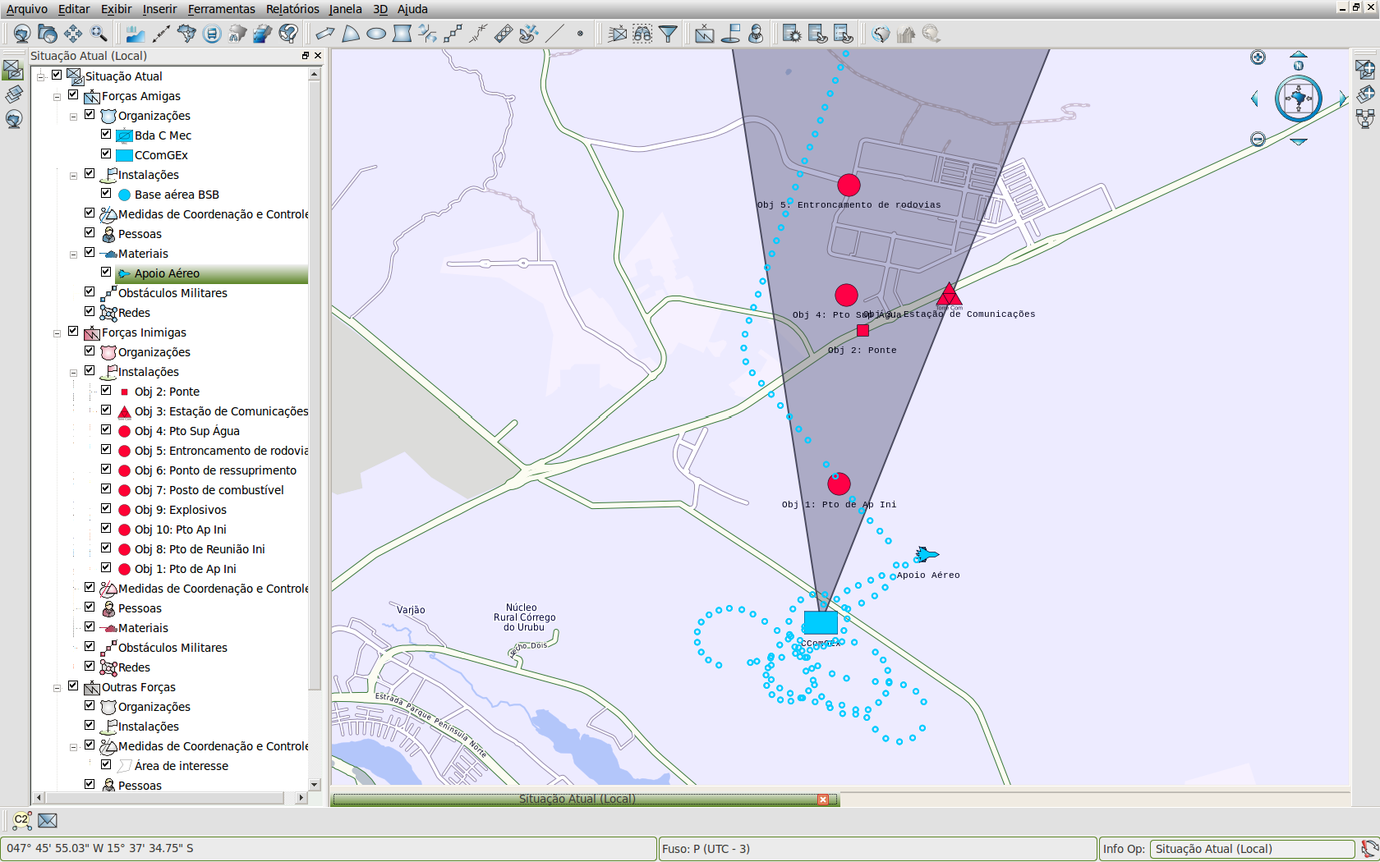Open the Editar menu
1380x862 pixels.
[x=74, y=9]
